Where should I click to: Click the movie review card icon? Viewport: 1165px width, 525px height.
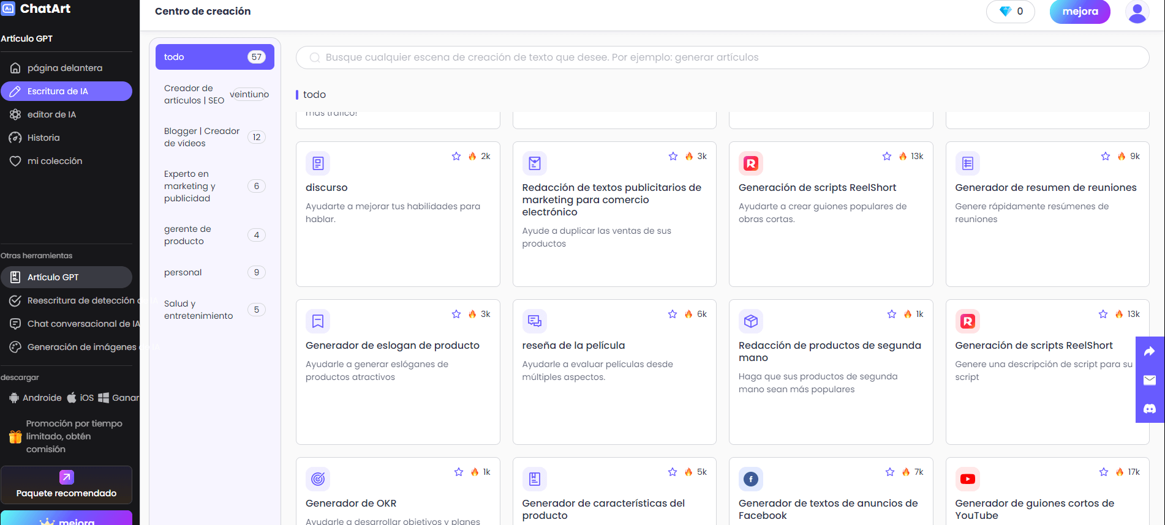pyautogui.click(x=535, y=321)
